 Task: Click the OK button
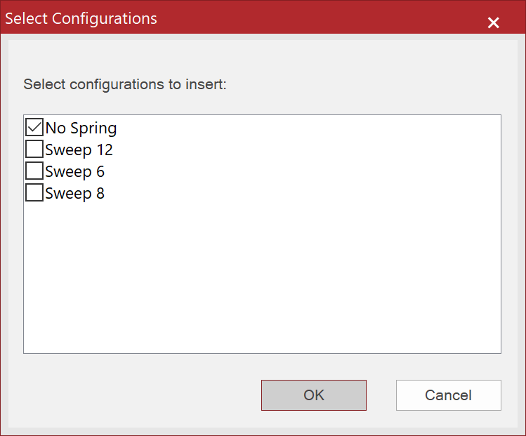(x=314, y=395)
